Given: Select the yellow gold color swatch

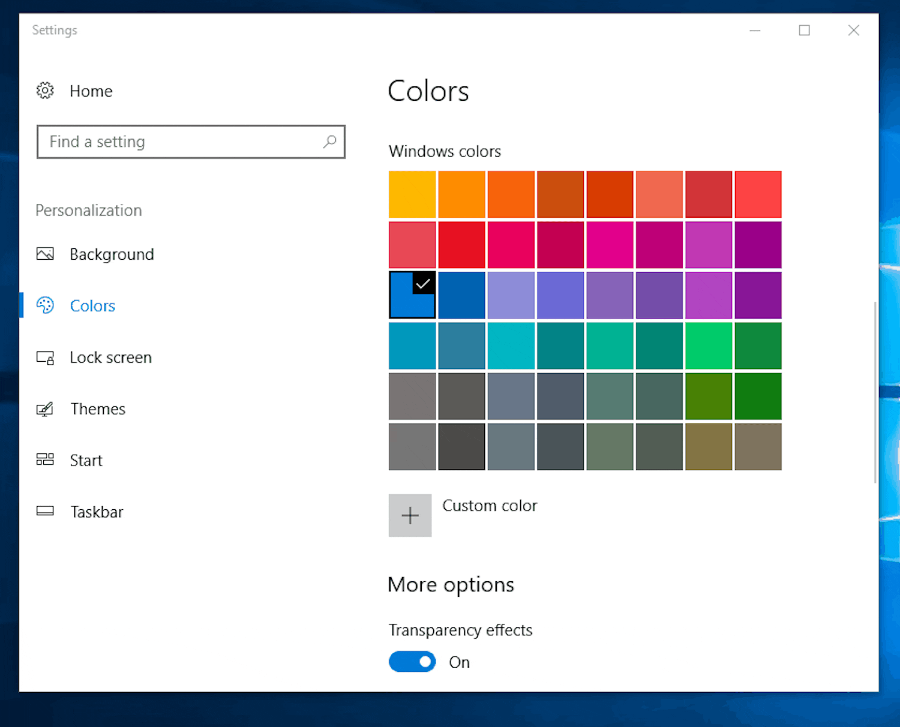Looking at the screenshot, I should tap(412, 194).
